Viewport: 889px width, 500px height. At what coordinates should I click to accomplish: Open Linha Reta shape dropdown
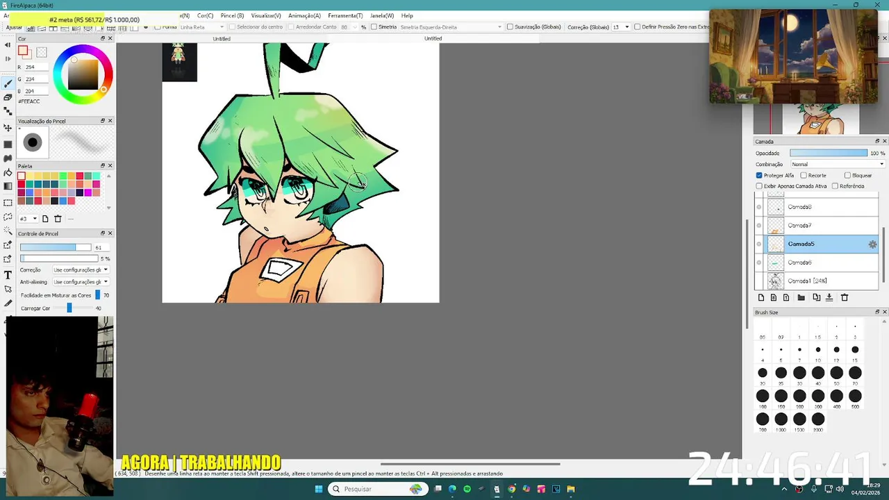tap(201, 27)
